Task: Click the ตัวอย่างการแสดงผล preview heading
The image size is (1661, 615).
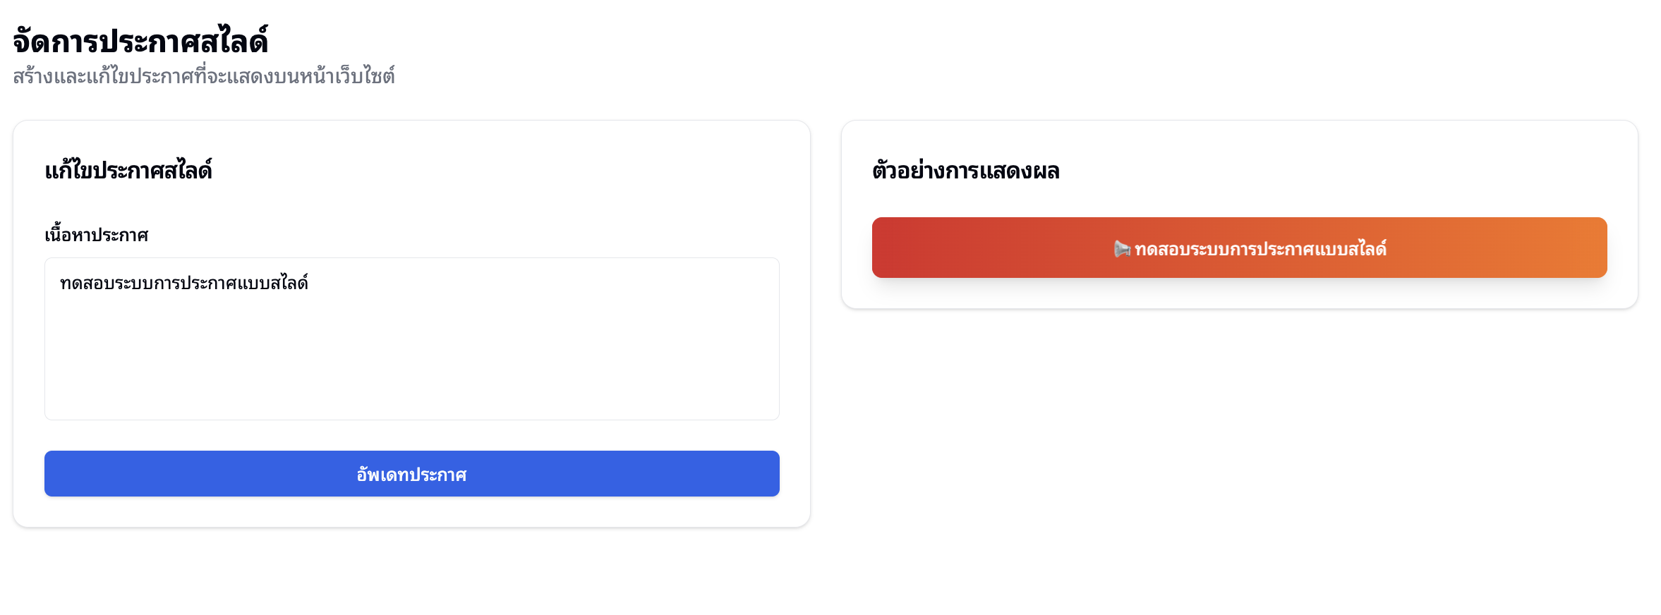Action: coord(965,171)
